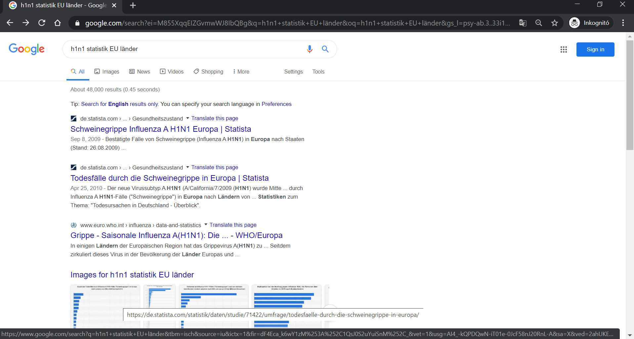Open a new tab with the plus icon
This screenshot has height=339, width=634.
[133, 5]
